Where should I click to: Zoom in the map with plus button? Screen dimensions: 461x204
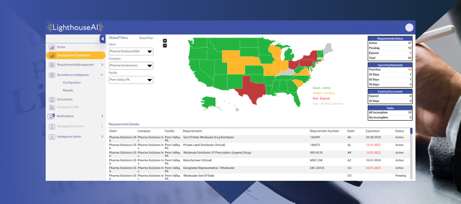165,41
